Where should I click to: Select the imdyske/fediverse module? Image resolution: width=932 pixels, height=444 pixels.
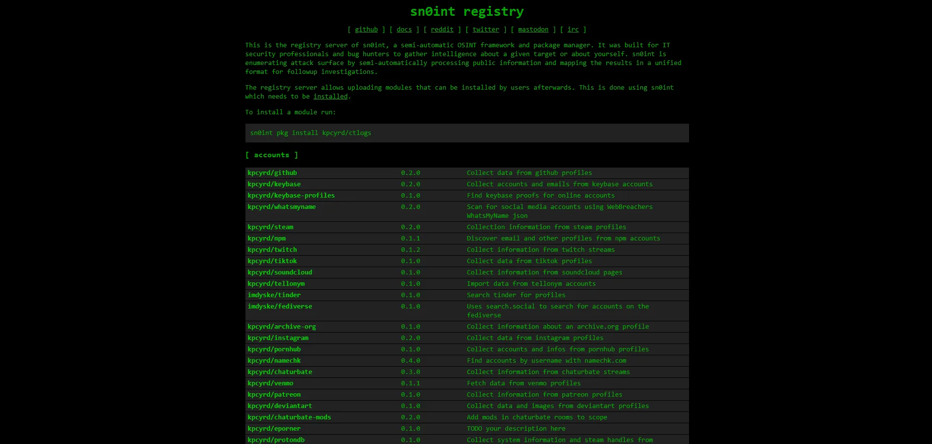pos(279,307)
